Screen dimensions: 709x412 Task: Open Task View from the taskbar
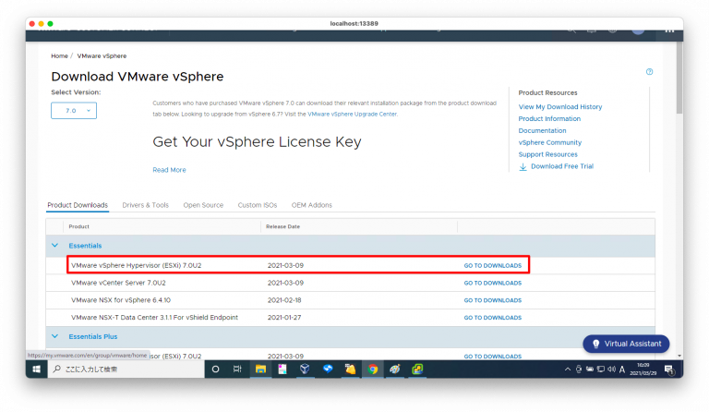point(237,369)
